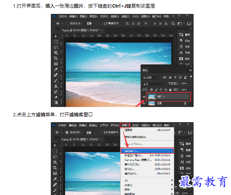Choose highlighted Filter Gallery (G) menu entry
Viewport: 231px width, 195px height.
[x=147, y=151]
